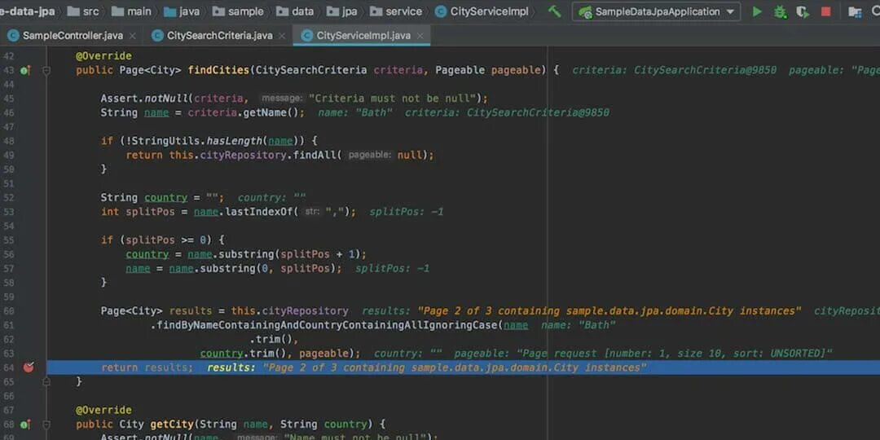This screenshot has width=880, height=440.
Task: Click the @Override annotation on line 42
Action: point(103,56)
